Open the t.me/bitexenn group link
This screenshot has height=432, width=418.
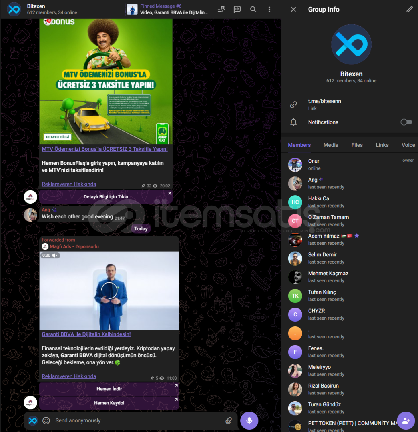324,101
